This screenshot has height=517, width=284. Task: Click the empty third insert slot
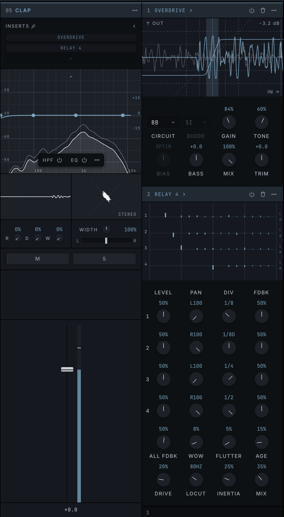pos(71,59)
